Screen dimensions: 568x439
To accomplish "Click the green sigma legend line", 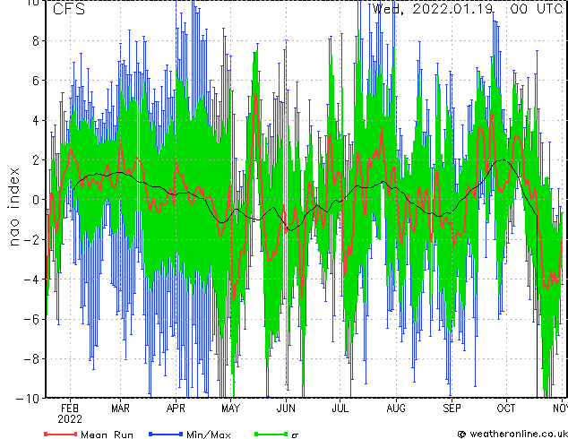I will pos(271,434).
